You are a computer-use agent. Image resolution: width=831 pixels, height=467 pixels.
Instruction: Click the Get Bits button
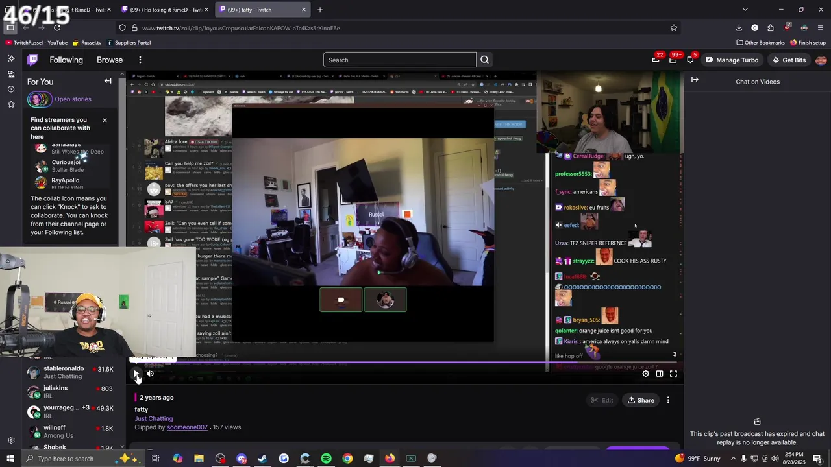point(789,60)
